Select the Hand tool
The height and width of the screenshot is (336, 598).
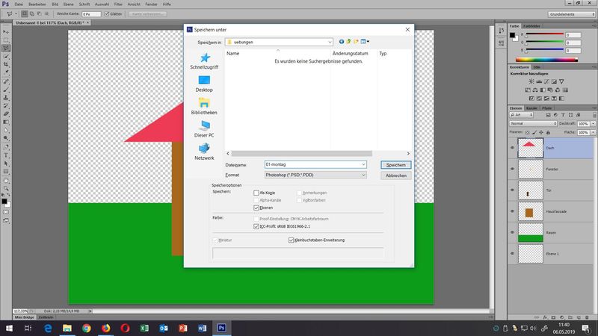coord(6,180)
